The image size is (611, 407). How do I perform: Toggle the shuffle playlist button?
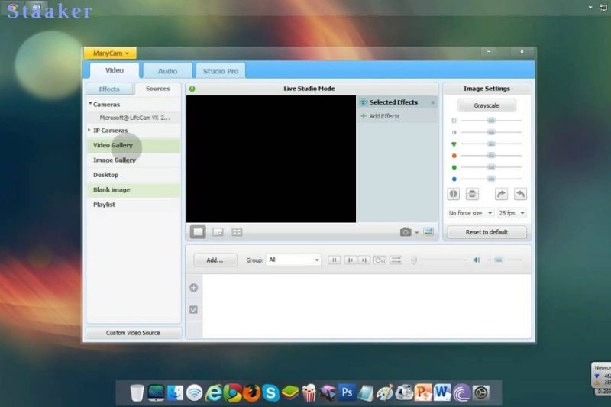(x=396, y=260)
